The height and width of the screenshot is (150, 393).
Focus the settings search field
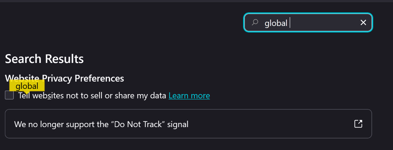point(319,22)
